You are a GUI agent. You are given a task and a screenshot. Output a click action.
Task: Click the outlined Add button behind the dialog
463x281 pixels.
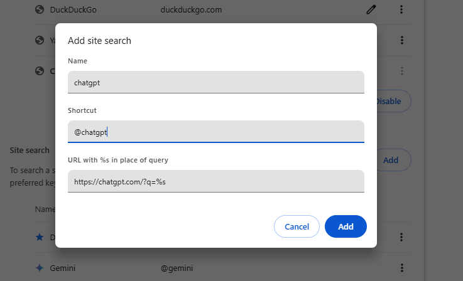pyautogui.click(x=394, y=160)
